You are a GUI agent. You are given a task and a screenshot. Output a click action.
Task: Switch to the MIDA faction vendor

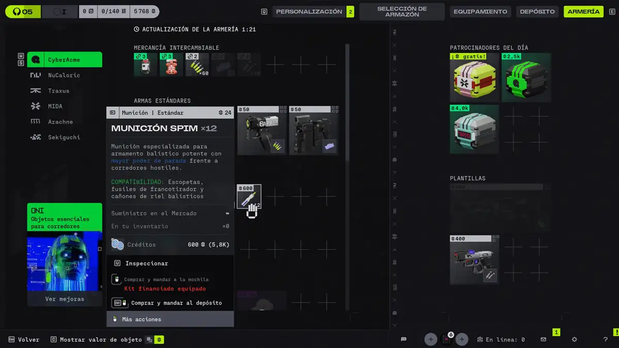[x=55, y=106]
